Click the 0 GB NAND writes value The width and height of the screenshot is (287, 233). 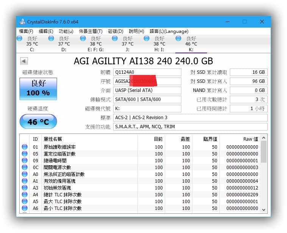click(x=248, y=90)
